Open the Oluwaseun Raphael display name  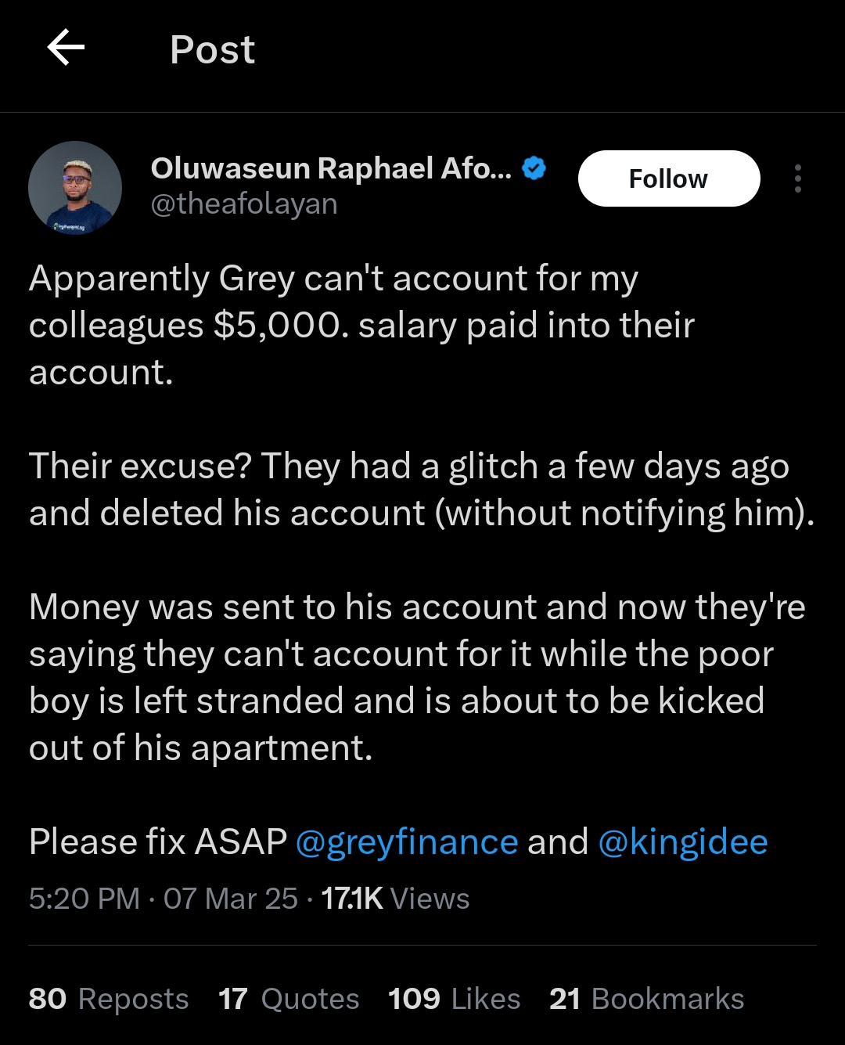pyautogui.click(x=331, y=168)
